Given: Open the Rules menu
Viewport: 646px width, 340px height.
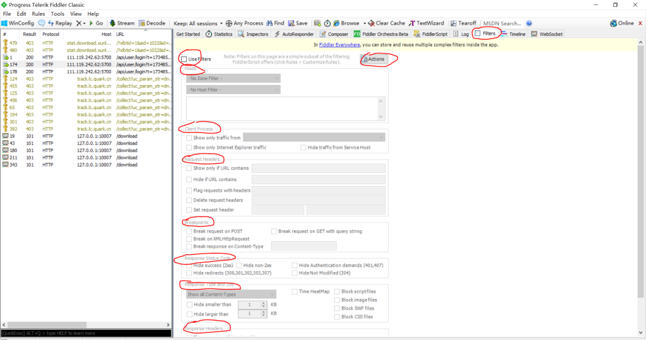Looking at the screenshot, I should [38, 13].
